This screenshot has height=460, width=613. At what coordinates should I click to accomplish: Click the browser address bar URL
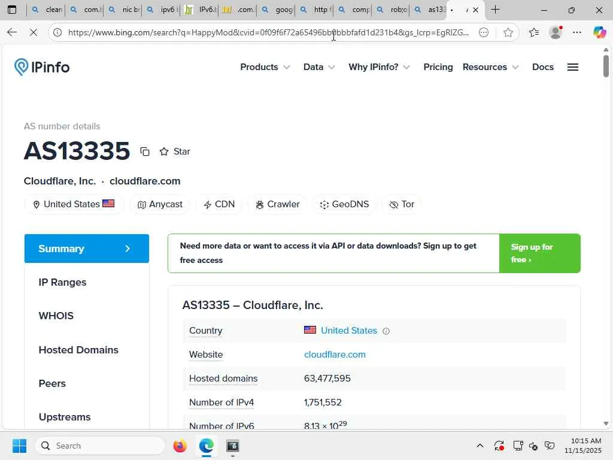tap(268, 32)
